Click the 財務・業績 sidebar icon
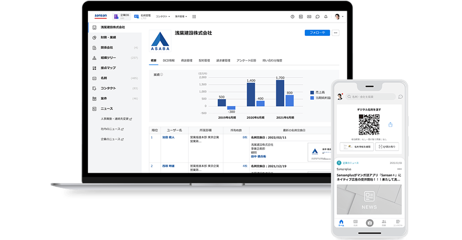The width and height of the screenshot is (462, 240). [94, 37]
